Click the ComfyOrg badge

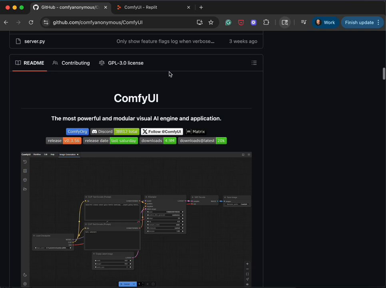[x=77, y=132]
